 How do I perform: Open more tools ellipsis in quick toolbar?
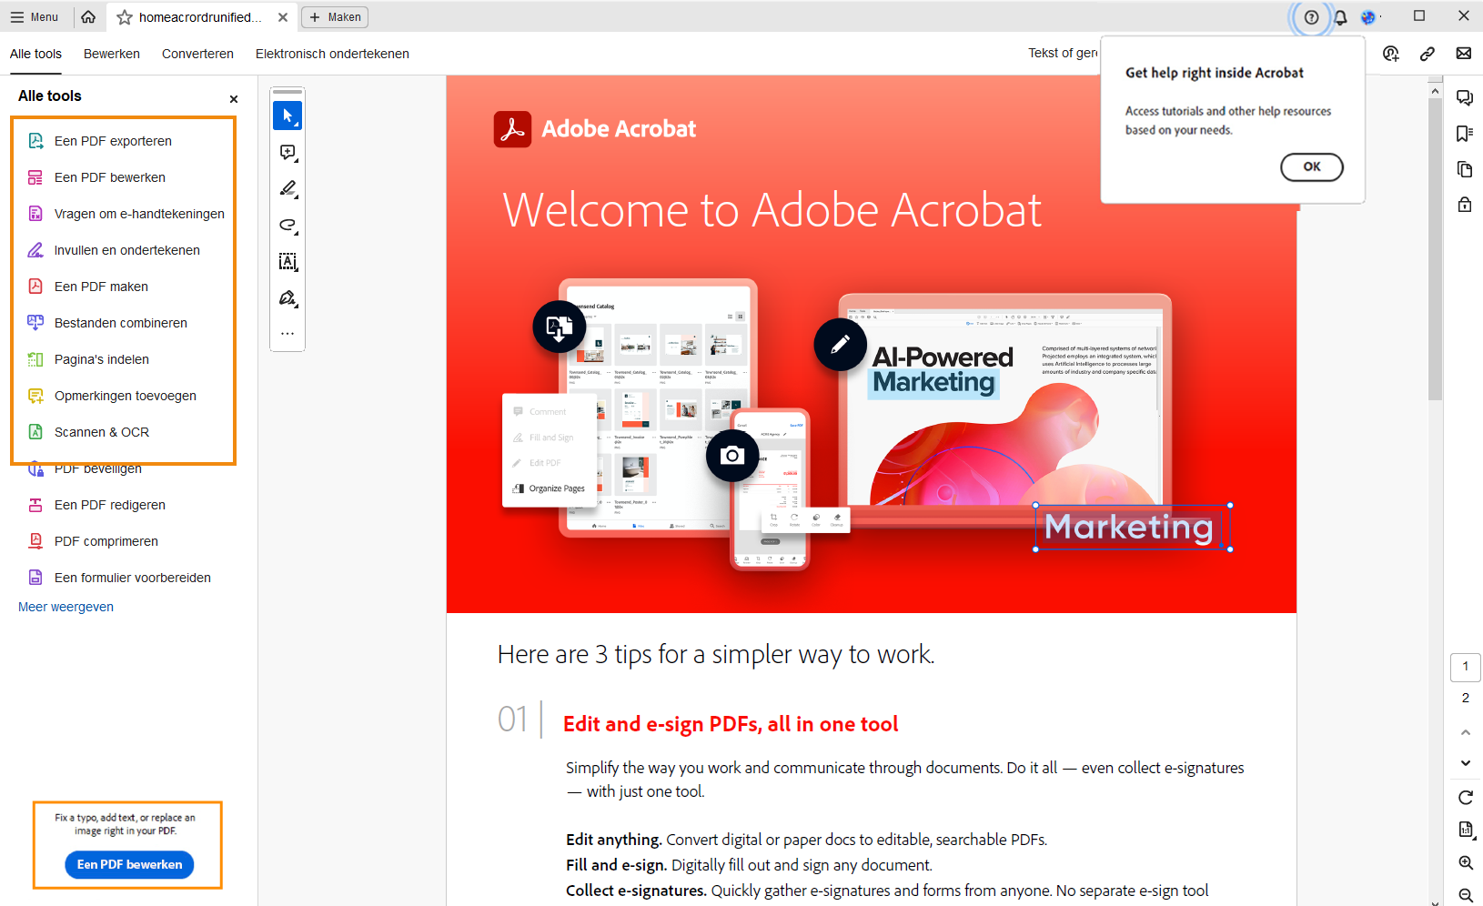pyautogui.click(x=288, y=334)
